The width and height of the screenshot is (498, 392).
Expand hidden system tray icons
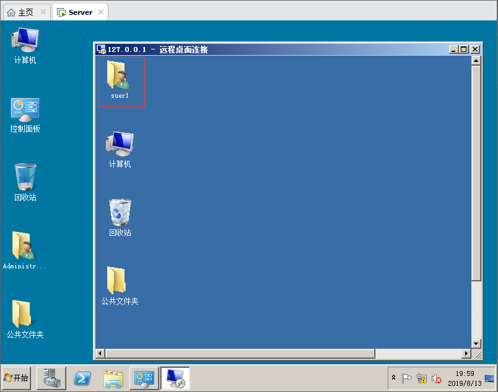coord(394,378)
